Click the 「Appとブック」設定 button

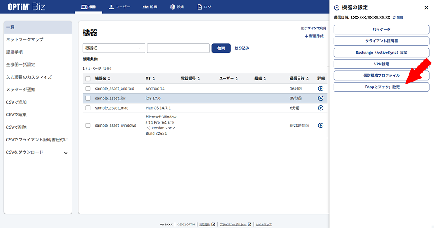pyautogui.click(x=381, y=87)
